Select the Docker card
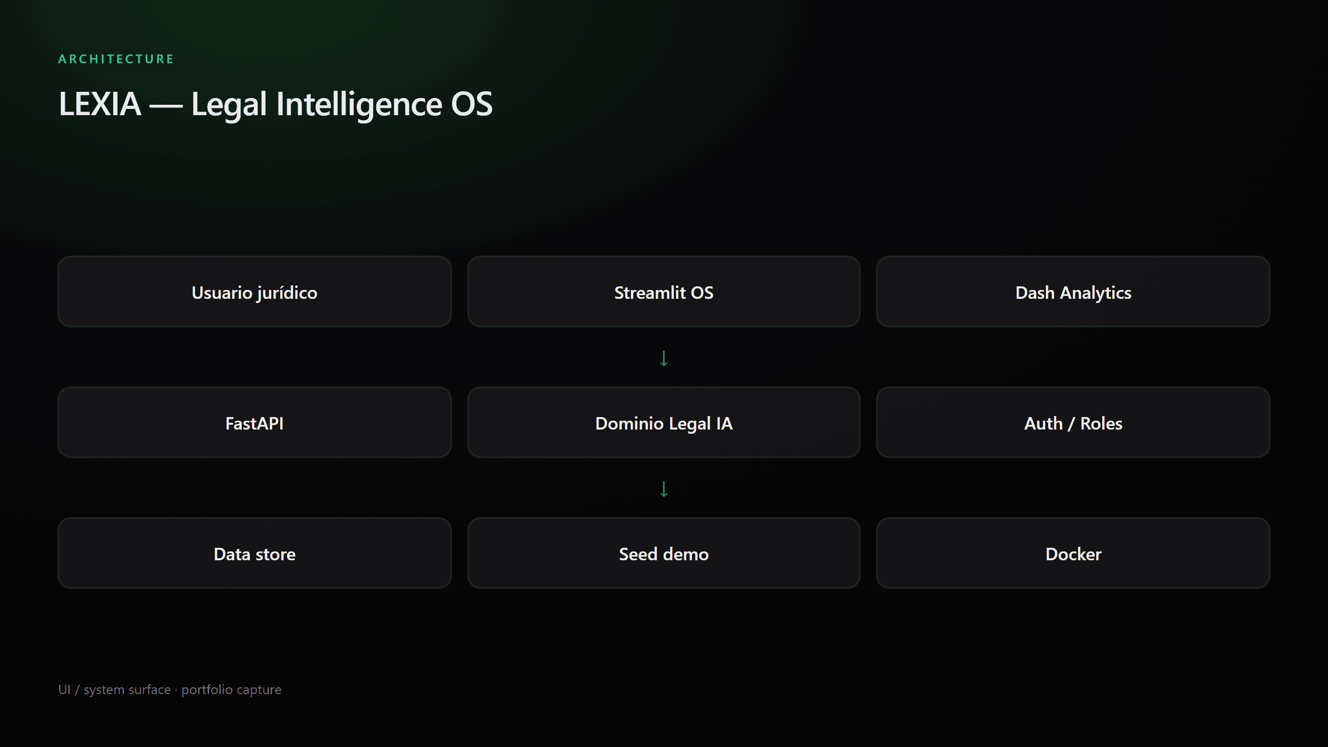This screenshot has width=1328, height=747. point(1073,554)
